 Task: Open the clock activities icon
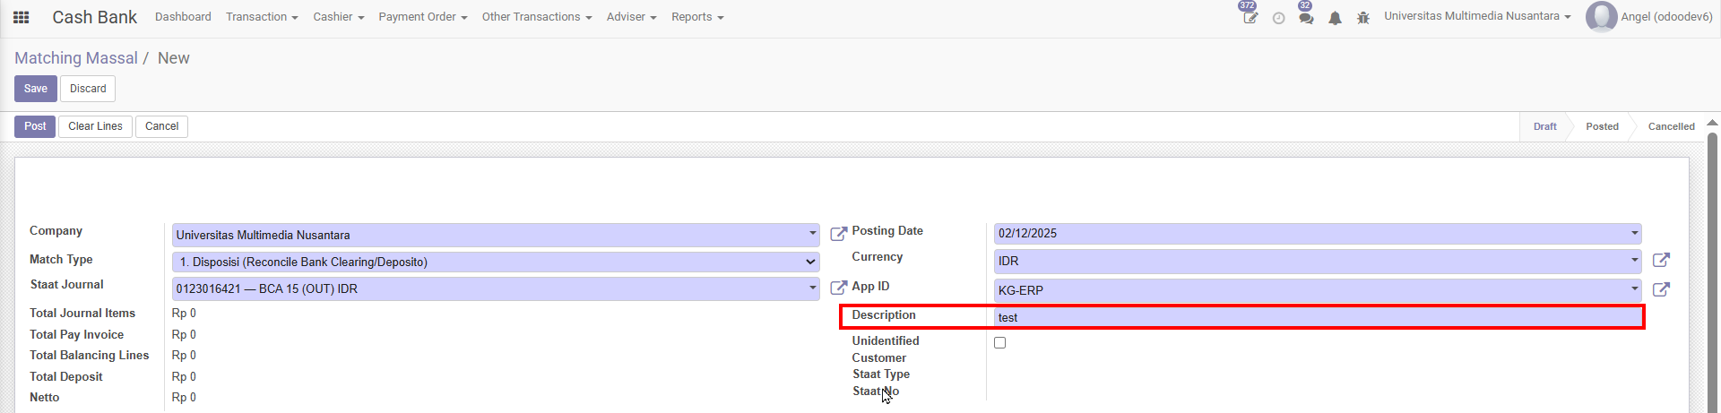coord(1278,18)
